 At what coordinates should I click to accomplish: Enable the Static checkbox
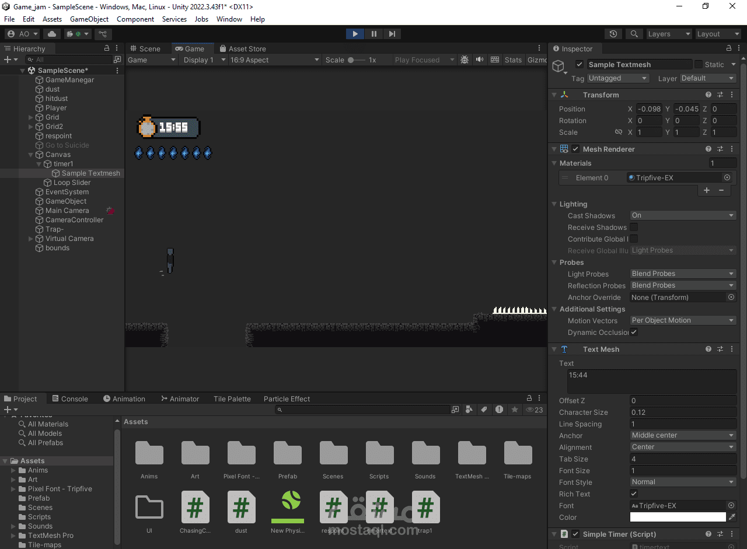[x=698, y=64]
